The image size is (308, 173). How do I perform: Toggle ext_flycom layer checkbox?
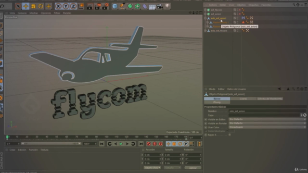tap(235, 10)
